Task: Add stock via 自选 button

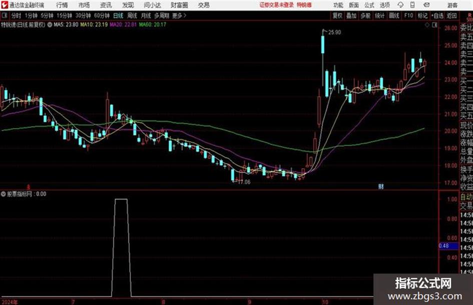Action: tap(437, 16)
